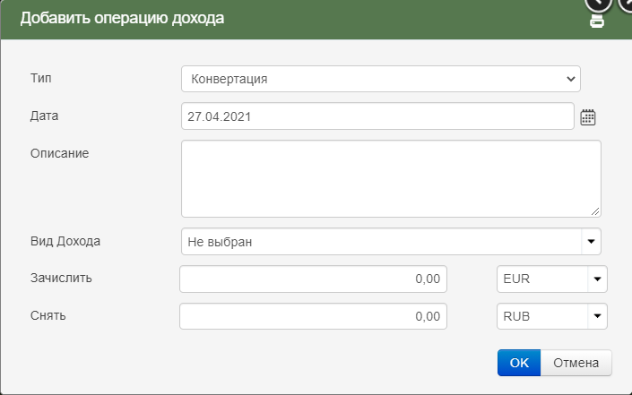Click the Описание text area resize handle
Viewport: 632px width, 395px height.
595,211
